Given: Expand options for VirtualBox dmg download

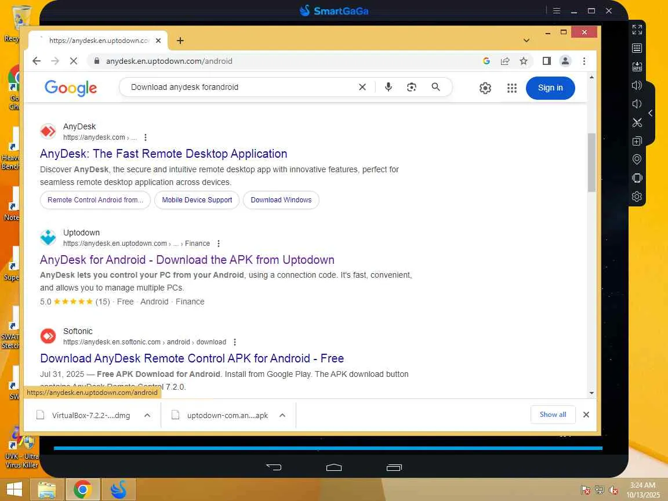Looking at the screenshot, I should pyautogui.click(x=147, y=415).
